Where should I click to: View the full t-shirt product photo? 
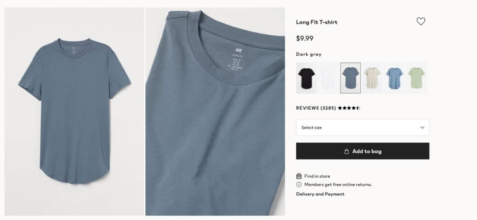[75, 111]
